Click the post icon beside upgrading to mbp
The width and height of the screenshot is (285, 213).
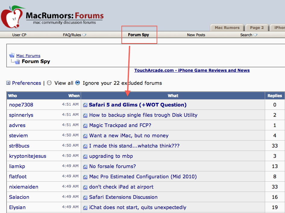pyautogui.click(x=85, y=156)
